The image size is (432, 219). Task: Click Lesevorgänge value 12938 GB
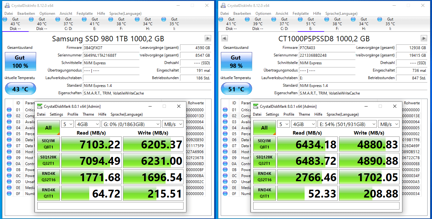coord(412,48)
